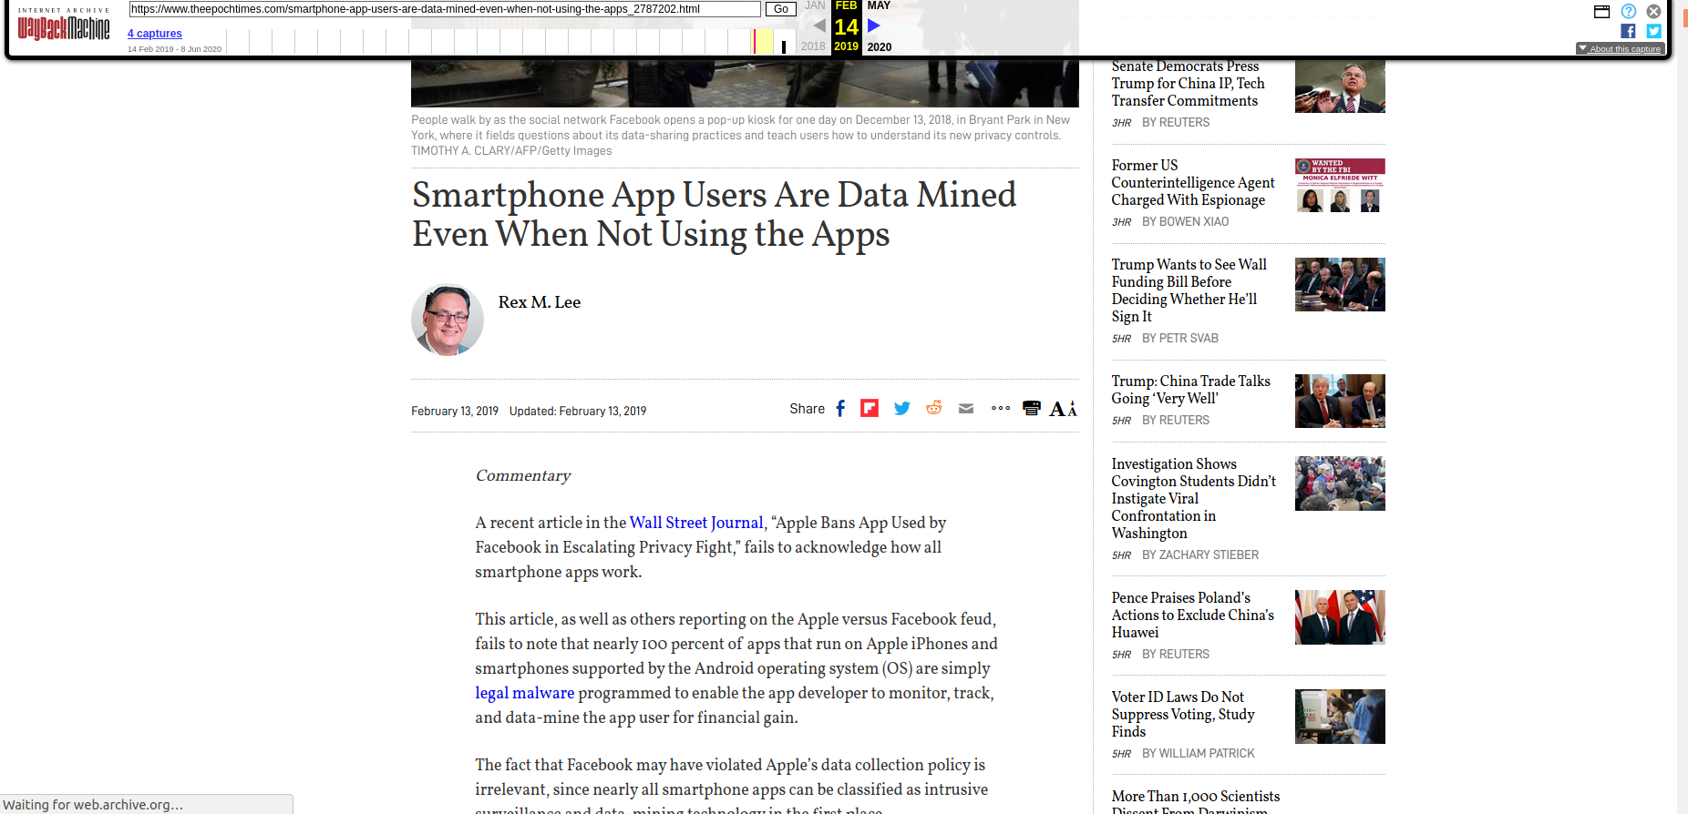The width and height of the screenshot is (1688, 814).
Task: Share article on Facebook from the Share row
Action: 840,409
